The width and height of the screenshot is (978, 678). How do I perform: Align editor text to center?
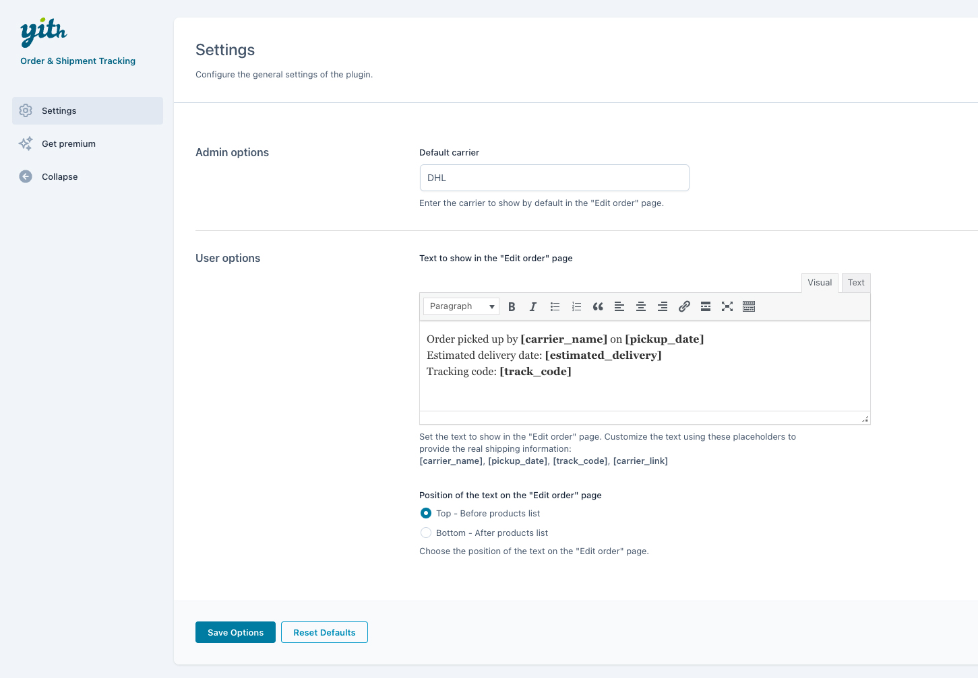[x=641, y=306]
